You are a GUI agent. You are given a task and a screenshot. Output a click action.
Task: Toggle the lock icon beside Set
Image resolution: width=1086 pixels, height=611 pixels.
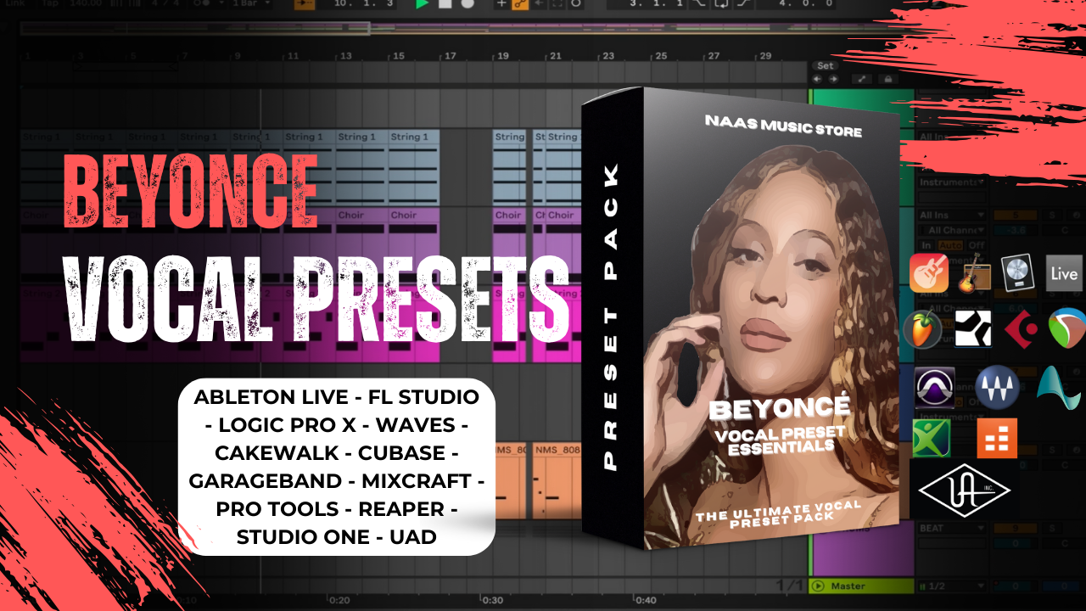(x=887, y=79)
